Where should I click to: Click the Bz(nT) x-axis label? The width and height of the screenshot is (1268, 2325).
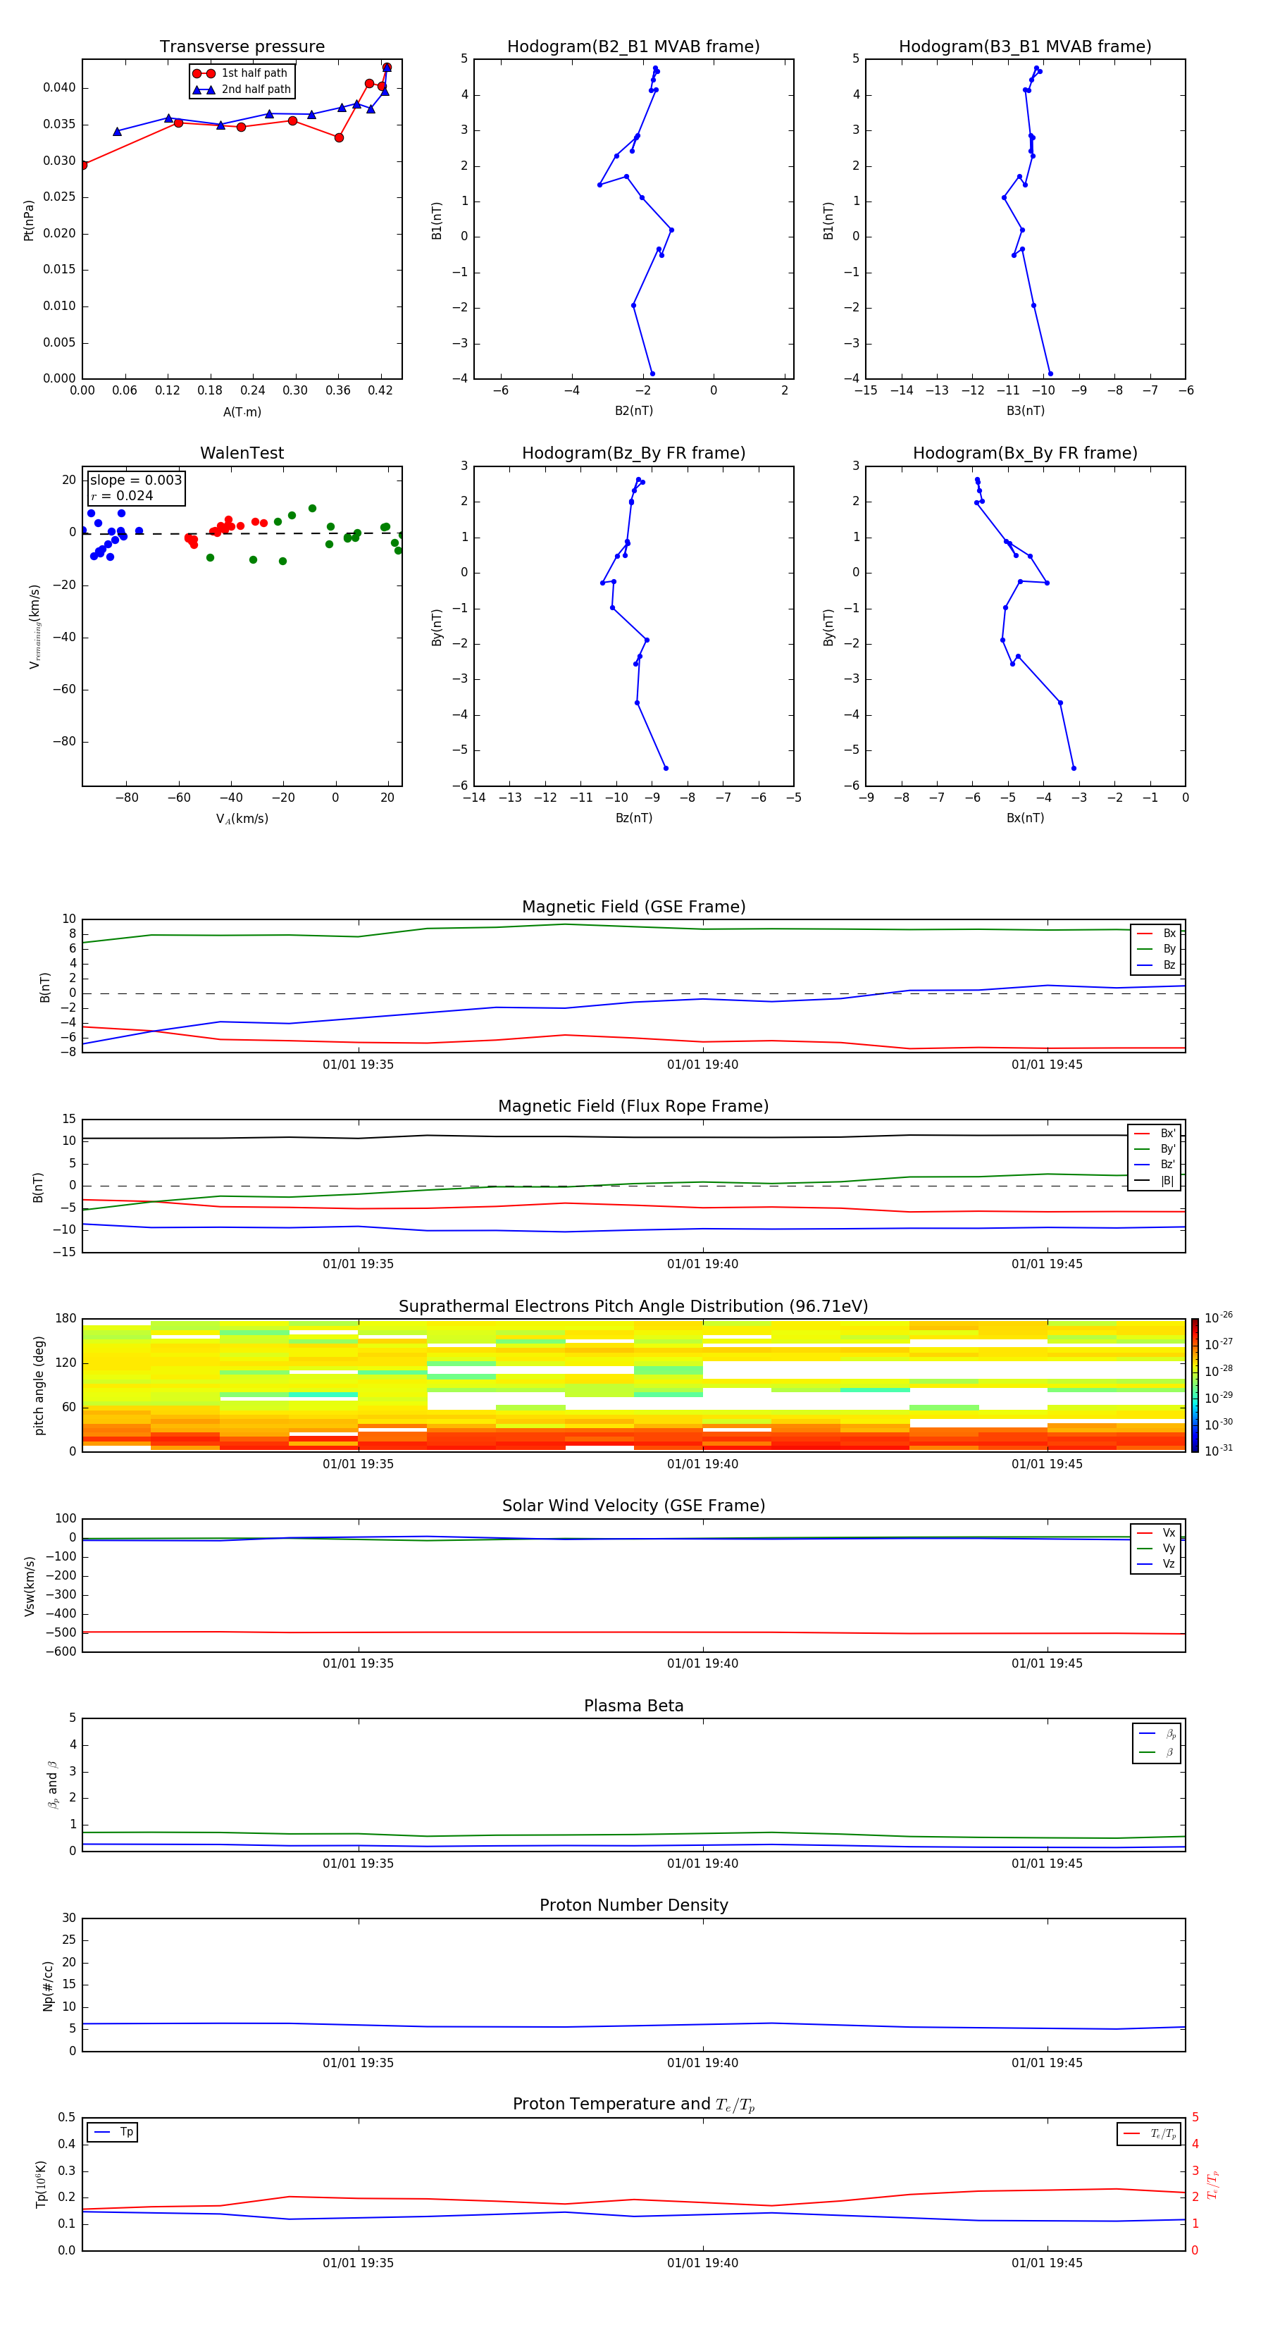pyautogui.click(x=633, y=818)
